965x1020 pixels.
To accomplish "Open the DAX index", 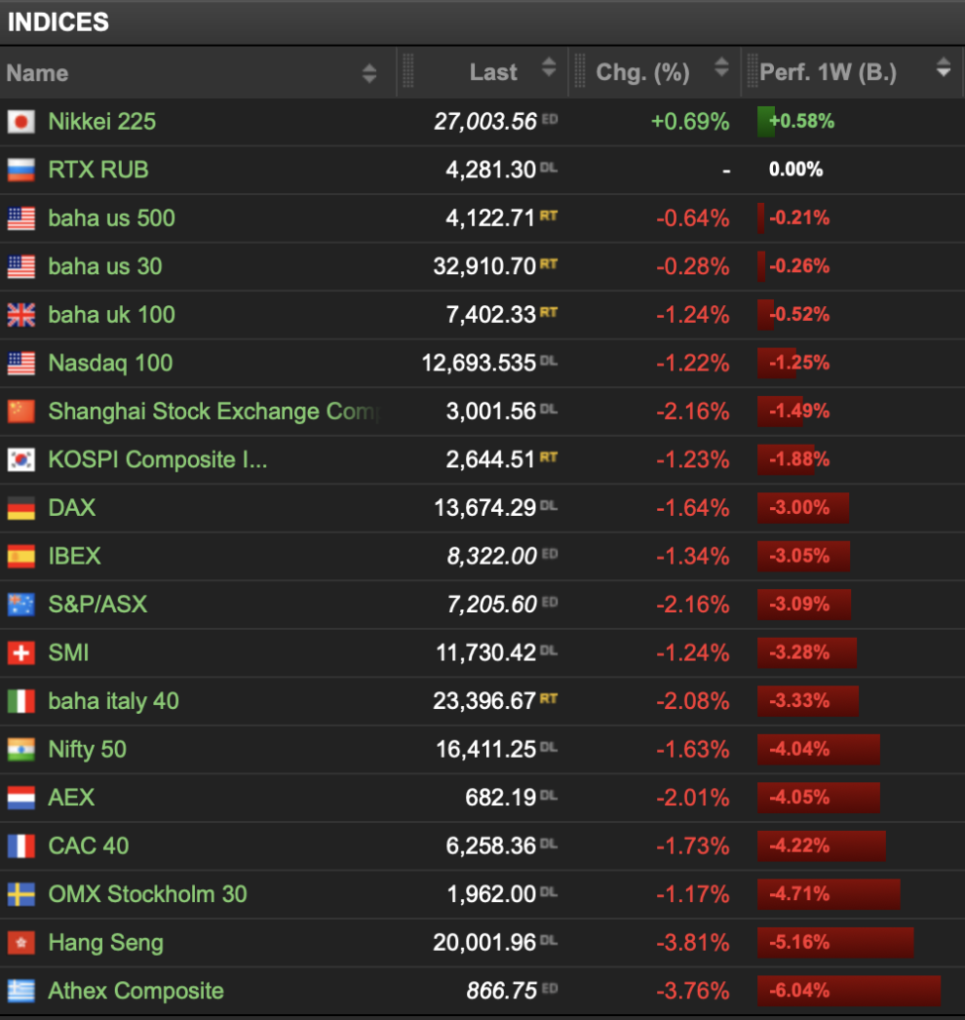I will click(x=72, y=508).
